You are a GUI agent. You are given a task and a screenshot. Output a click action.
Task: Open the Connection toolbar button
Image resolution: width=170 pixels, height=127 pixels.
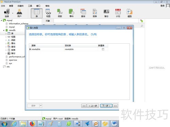[x=7, y=13]
